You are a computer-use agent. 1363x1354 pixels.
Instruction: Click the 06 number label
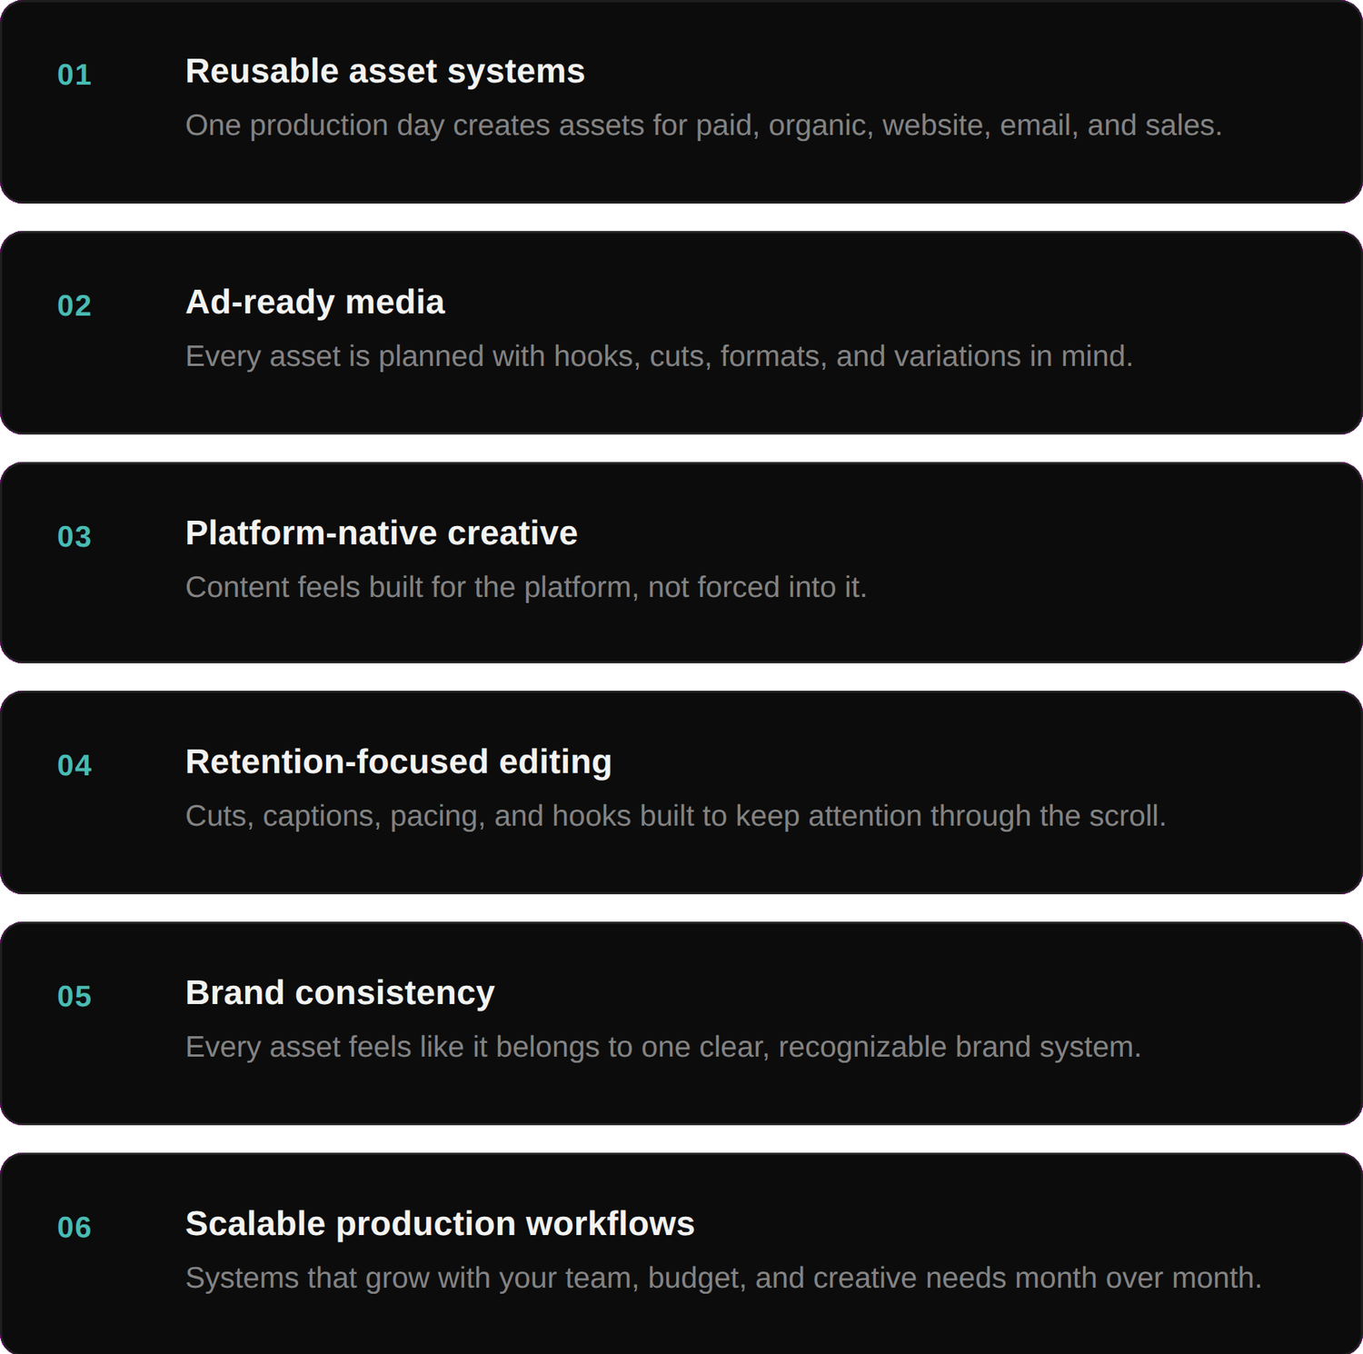[x=75, y=1227]
